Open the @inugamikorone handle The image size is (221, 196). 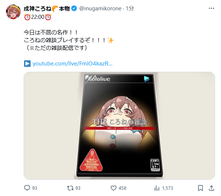pos(100,9)
